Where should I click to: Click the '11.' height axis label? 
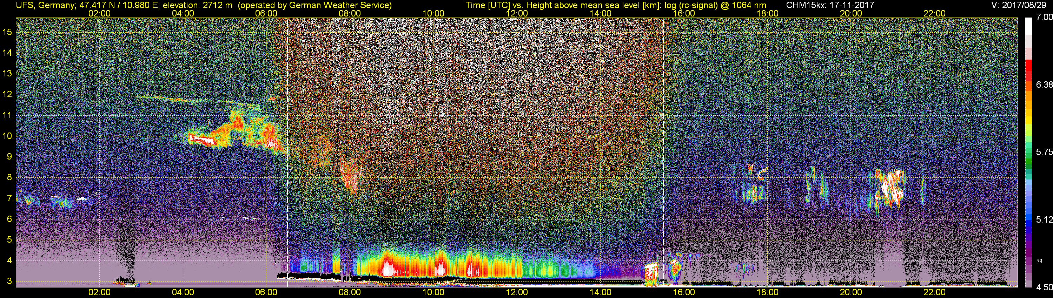point(8,116)
